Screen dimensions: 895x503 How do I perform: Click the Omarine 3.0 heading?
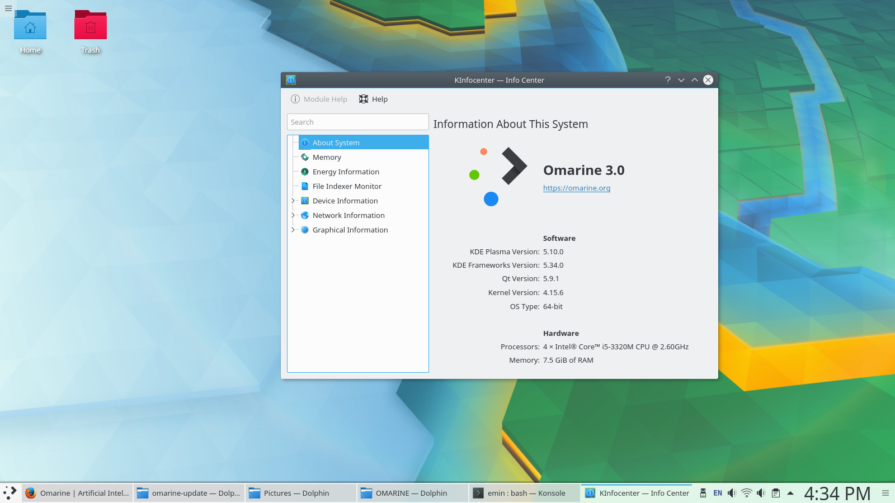click(x=584, y=170)
